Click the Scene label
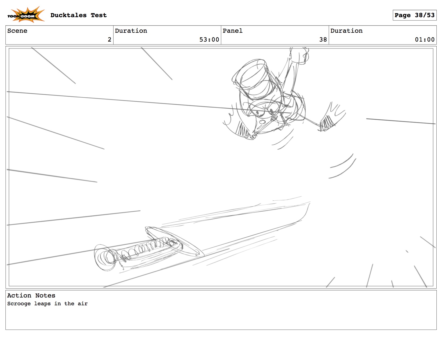Image resolution: width=442 pixels, height=342 pixels. coord(17,31)
